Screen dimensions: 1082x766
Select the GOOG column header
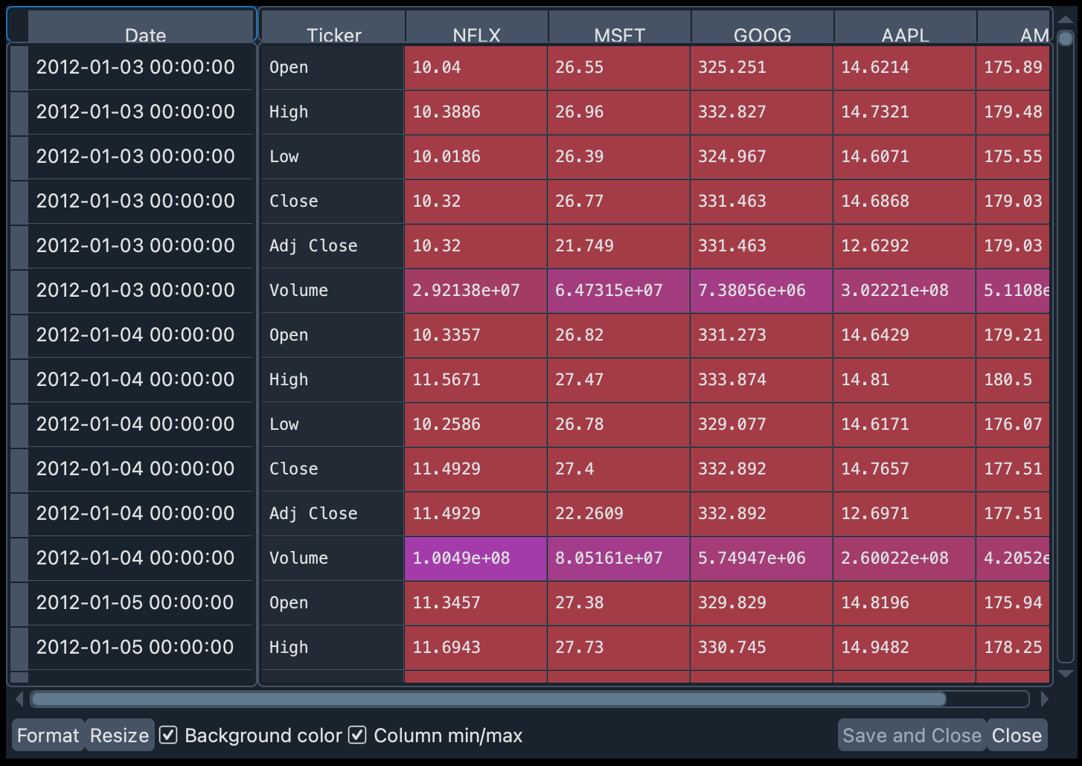[x=761, y=34]
